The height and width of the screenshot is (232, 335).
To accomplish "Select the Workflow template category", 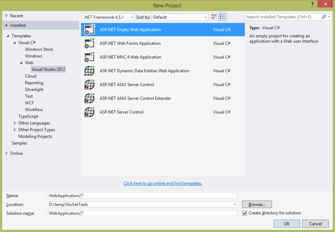I will (x=34, y=110).
